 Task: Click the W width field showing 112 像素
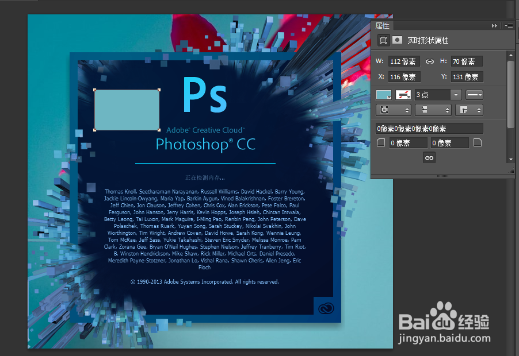[404, 61]
